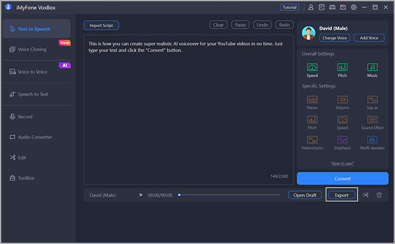Click the Import Script button

(101, 25)
